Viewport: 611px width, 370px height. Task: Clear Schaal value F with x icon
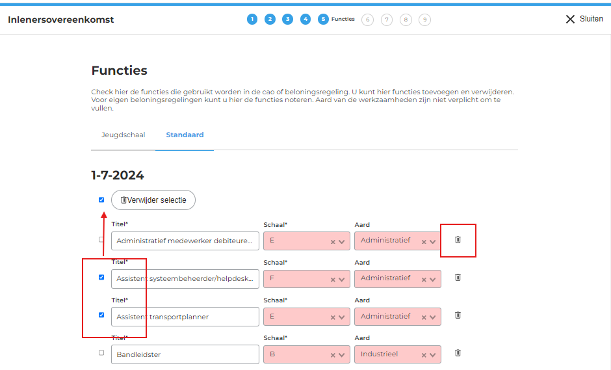333,280
